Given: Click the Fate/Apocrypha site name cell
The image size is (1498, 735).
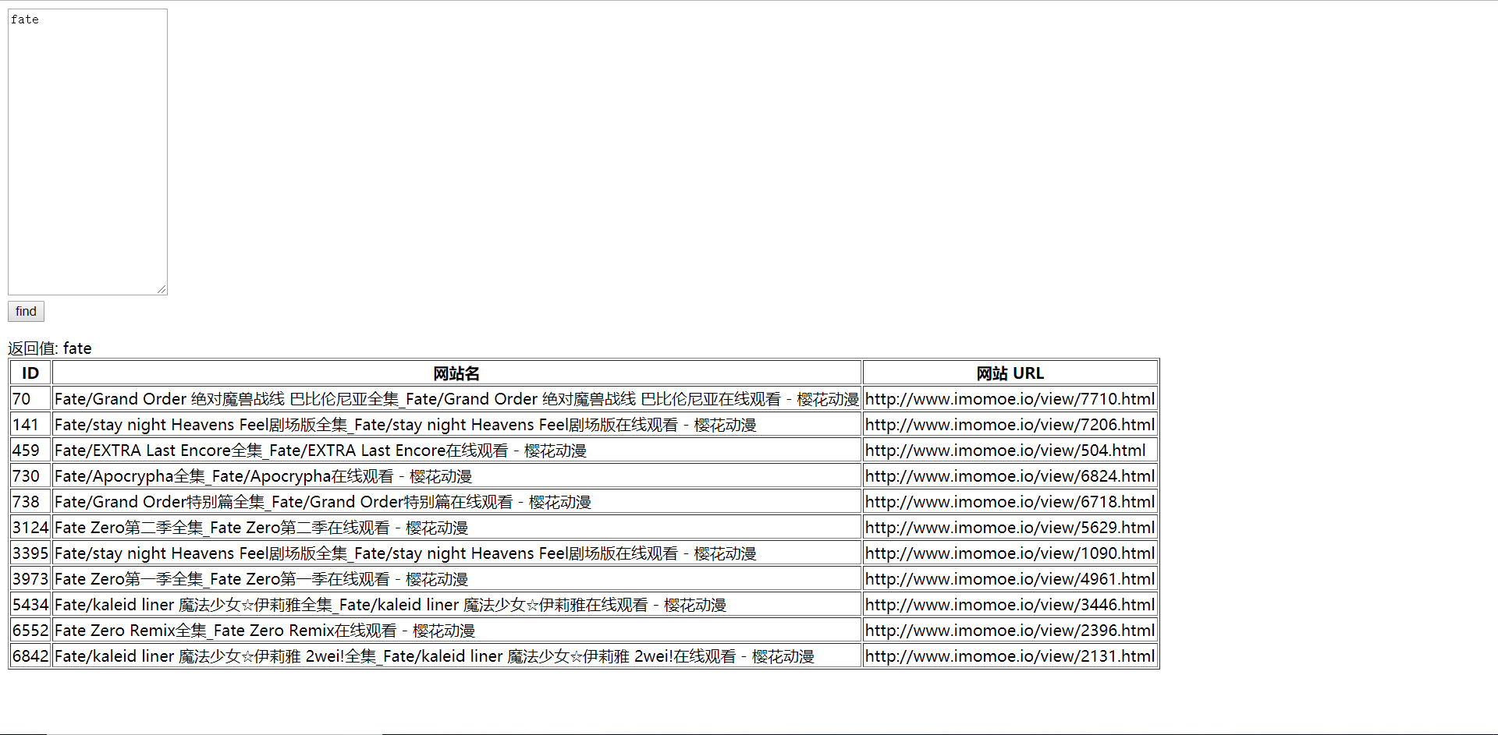Looking at the screenshot, I should (x=456, y=476).
